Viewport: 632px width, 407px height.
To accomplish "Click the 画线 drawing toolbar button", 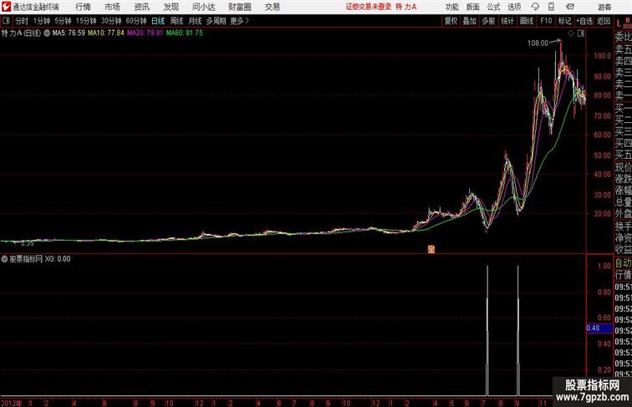I will [527, 21].
